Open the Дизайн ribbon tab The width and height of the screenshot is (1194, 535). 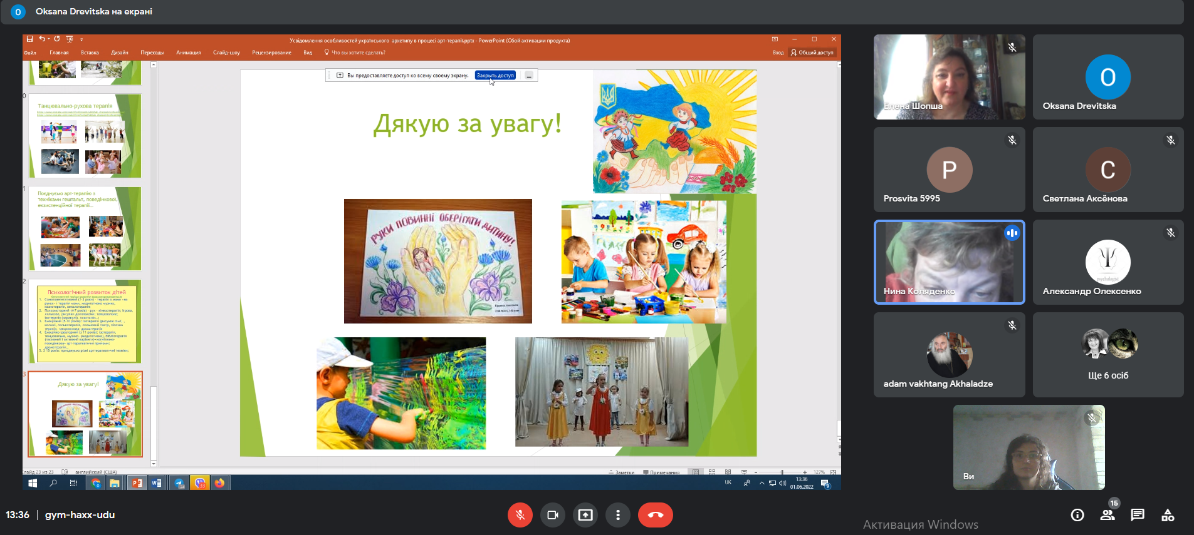coord(119,53)
